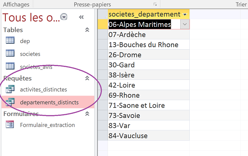Click the Requêtes group header
The height and width of the screenshot is (156, 248).
click(x=17, y=78)
